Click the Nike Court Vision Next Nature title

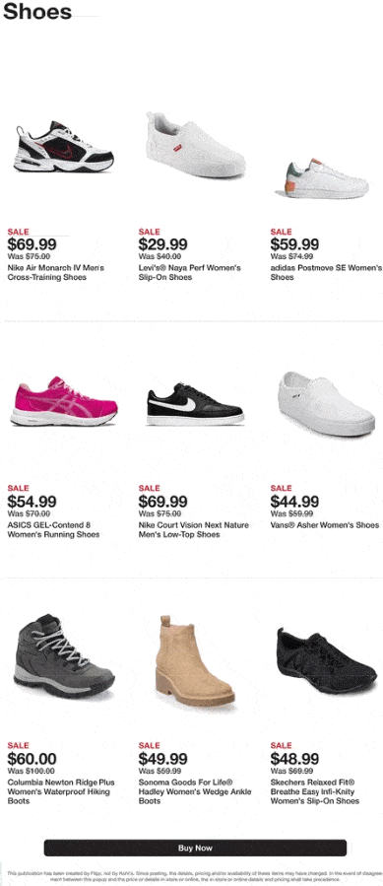pyautogui.click(x=194, y=529)
